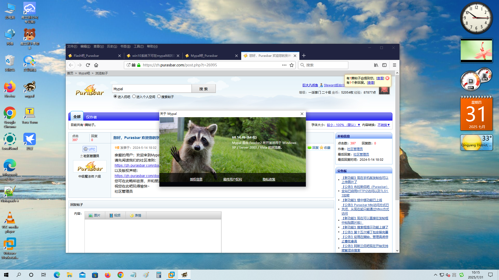Close the Flash吧_Purasbar tab
The height and width of the screenshot is (280, 499).
click(120, 56)
